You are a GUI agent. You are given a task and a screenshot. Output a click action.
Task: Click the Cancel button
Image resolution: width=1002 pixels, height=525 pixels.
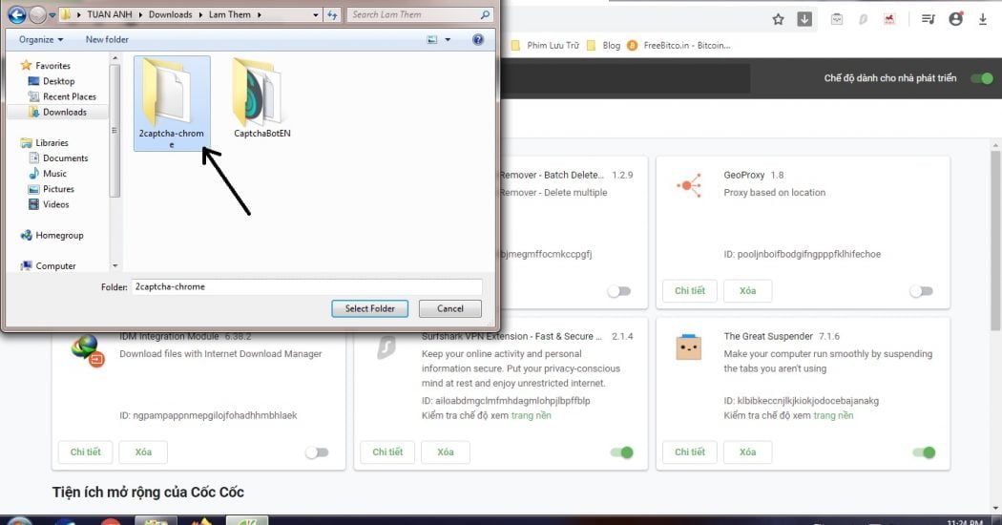coord(449,308)
